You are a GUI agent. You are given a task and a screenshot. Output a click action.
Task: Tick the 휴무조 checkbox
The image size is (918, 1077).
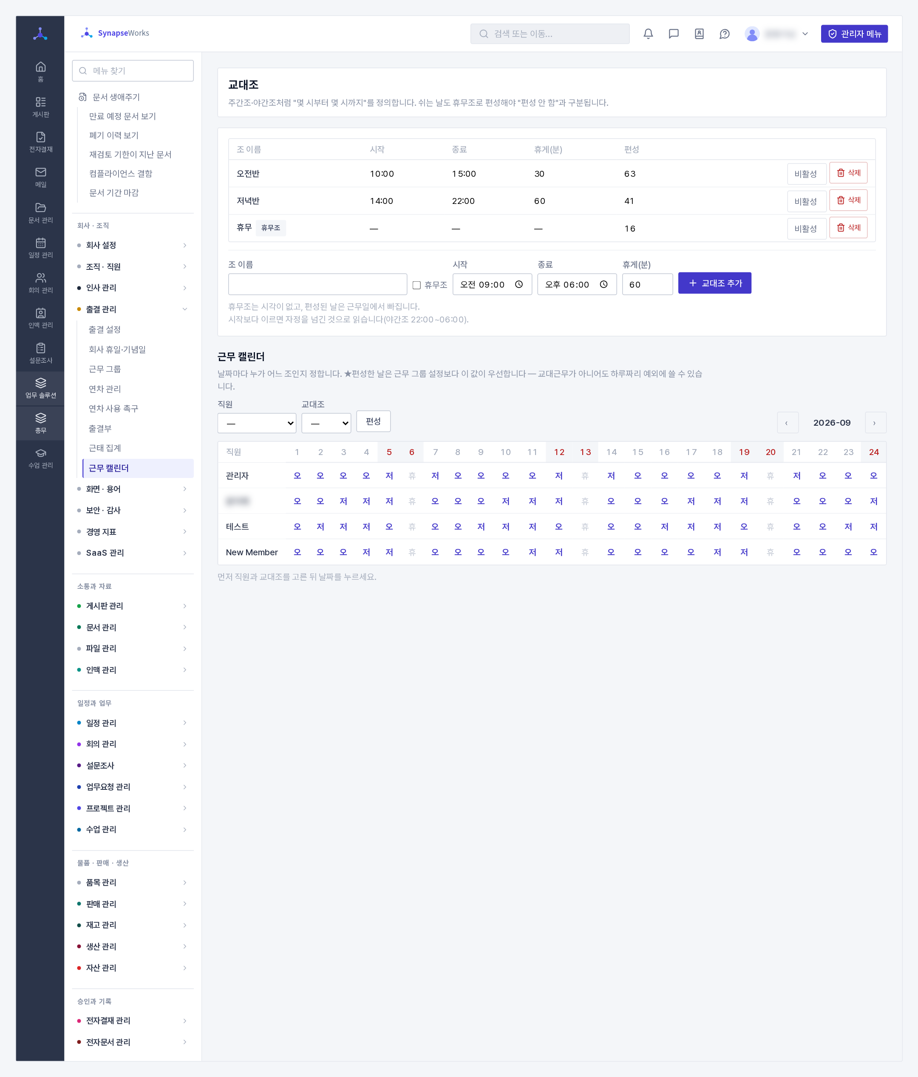pos(416,285)
